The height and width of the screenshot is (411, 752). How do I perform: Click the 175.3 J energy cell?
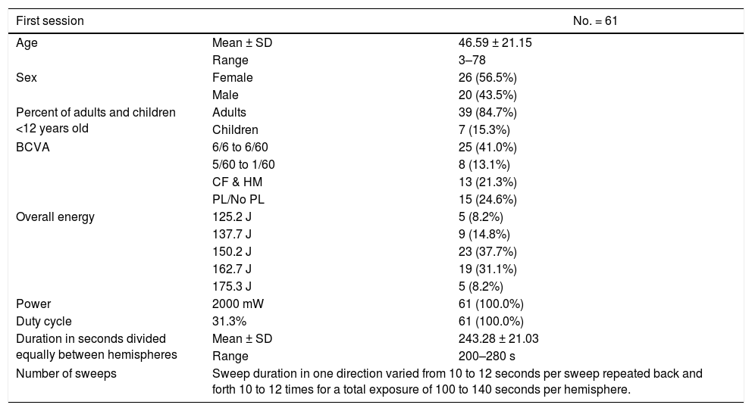pyautogui.click(x=232, y=287)
